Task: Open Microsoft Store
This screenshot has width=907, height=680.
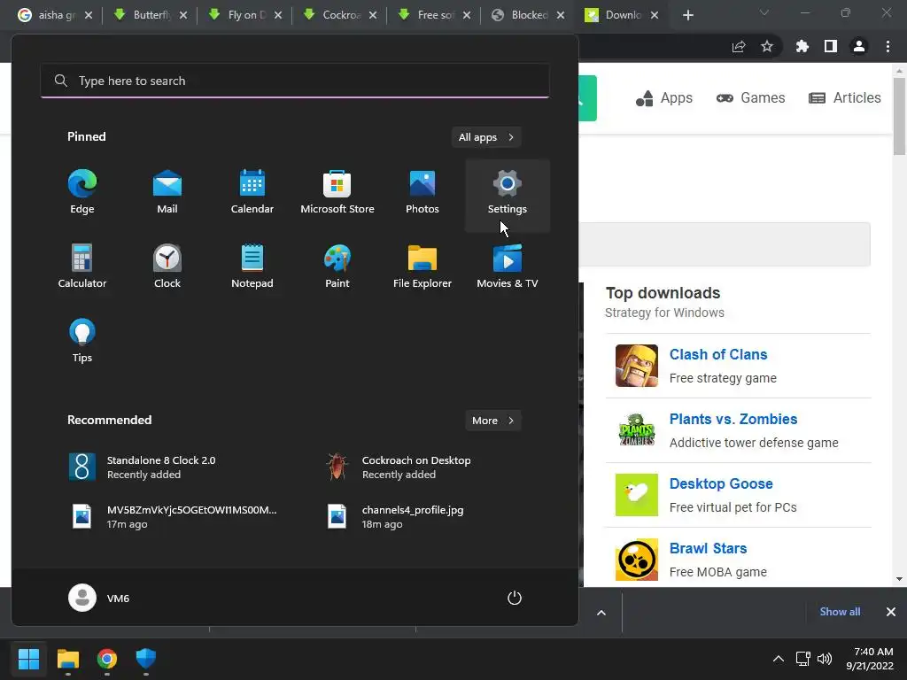Action: tap(337, 193)
